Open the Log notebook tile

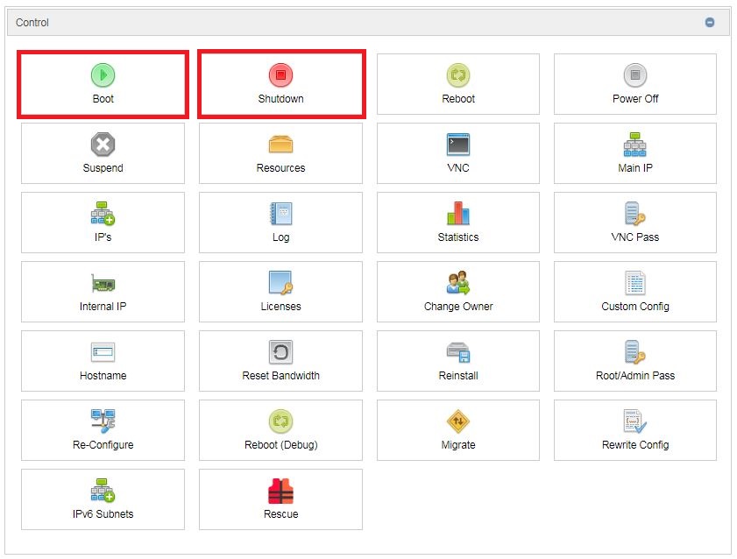[x=280, y=223]
